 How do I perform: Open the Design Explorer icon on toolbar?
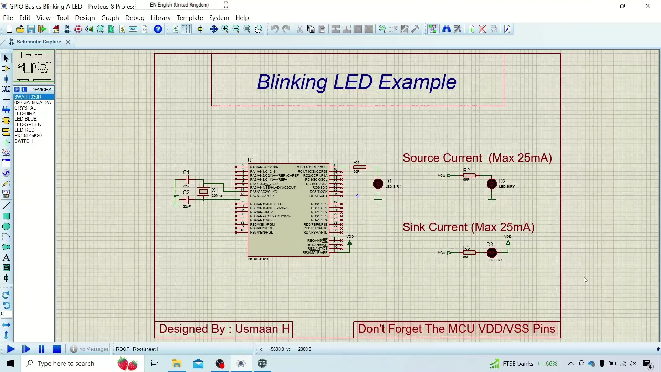click(x=100, y=29)
